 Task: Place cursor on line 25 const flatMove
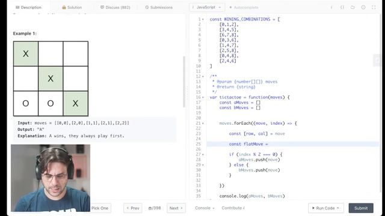coord(248,144)
